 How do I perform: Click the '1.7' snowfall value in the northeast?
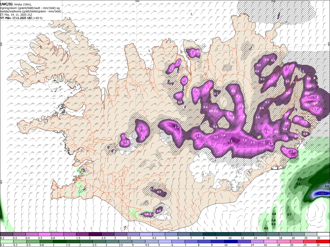click(286, 68)
